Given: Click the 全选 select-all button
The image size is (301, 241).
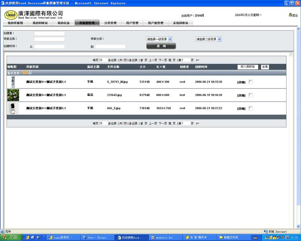Looking at the screenshot, I should (265, 67).
